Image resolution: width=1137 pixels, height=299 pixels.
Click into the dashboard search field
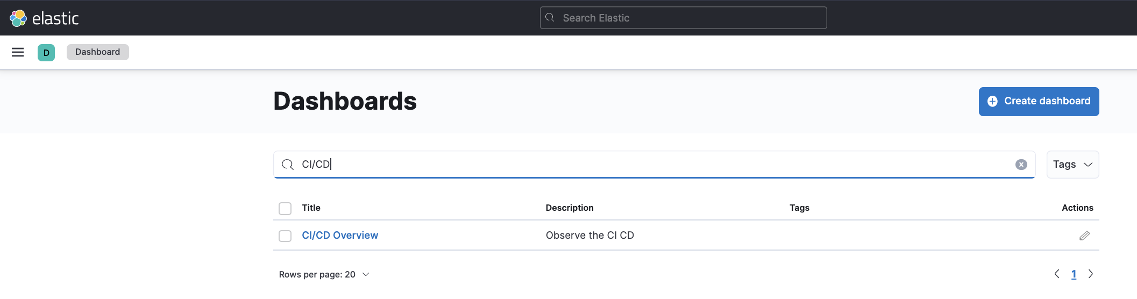645,165
